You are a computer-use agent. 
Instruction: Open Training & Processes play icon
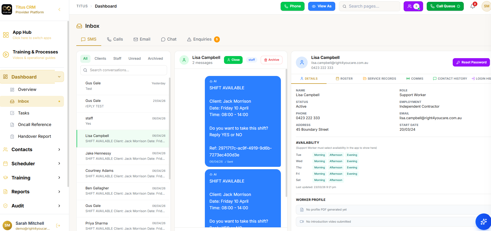click(6, 54)
